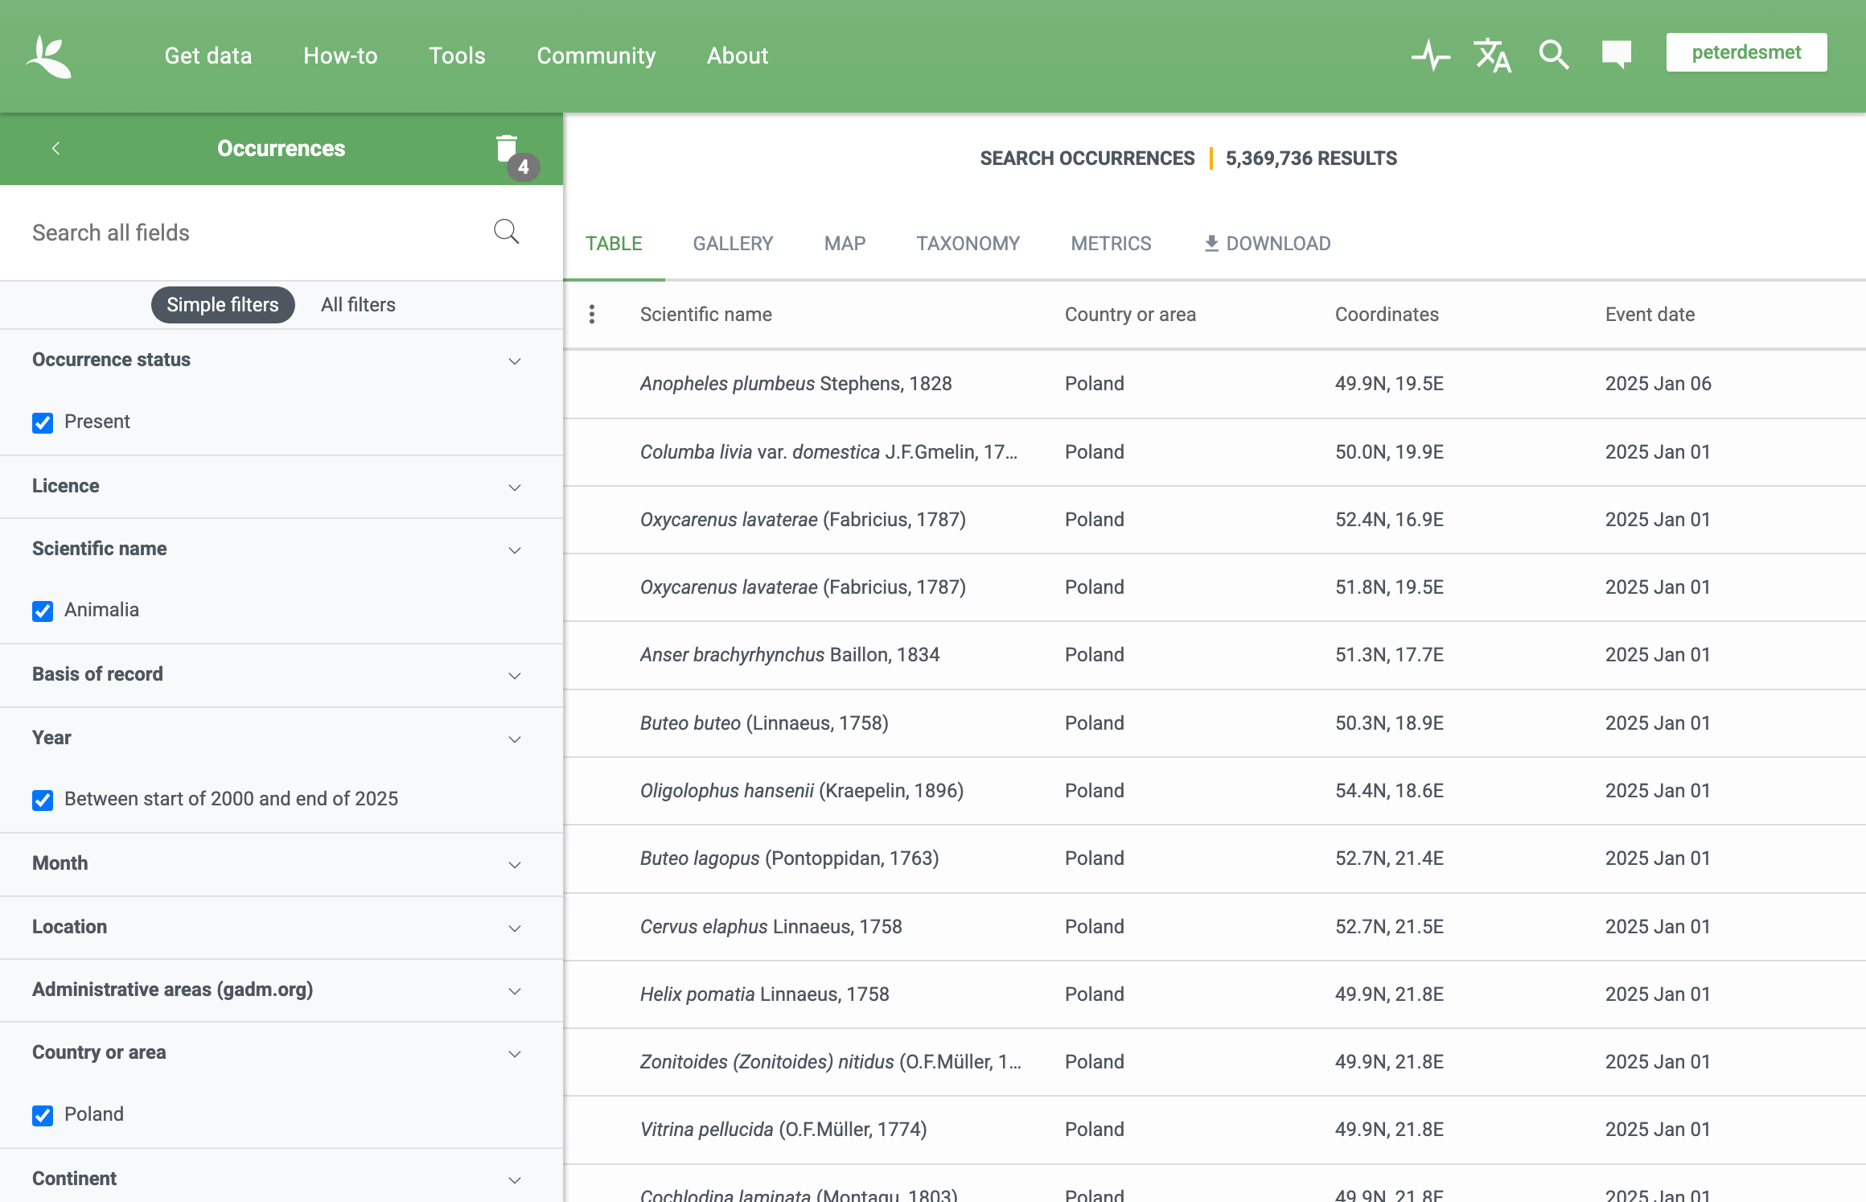Viewport: 1866px width, 1202px height.
Task: Click the download arrow icon
Action: (x=1211, y=243)
